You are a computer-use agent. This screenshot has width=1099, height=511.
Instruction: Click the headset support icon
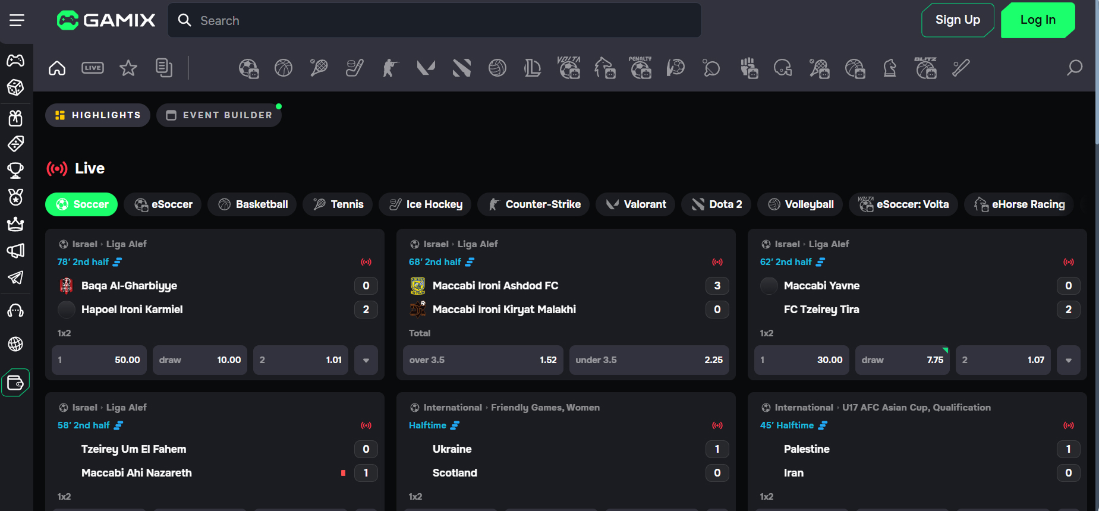pos(15,311)
